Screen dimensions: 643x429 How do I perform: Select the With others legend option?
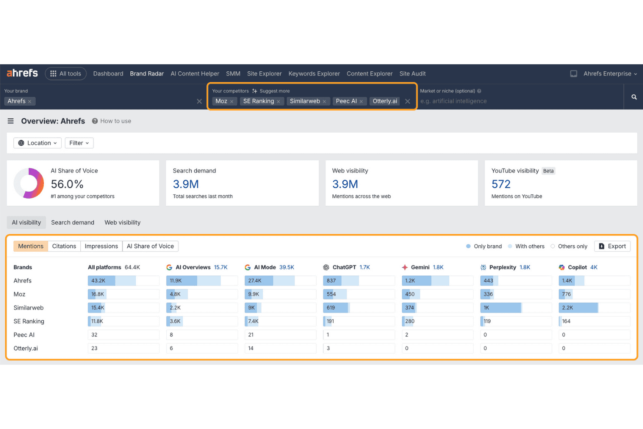[526, 246]
